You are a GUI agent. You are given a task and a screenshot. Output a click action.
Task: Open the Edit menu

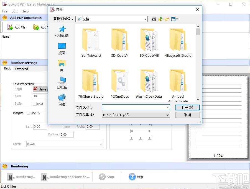point(14,11)
